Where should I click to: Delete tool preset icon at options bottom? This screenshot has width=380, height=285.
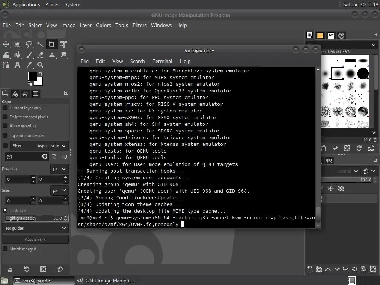click(x=43, y=269)
